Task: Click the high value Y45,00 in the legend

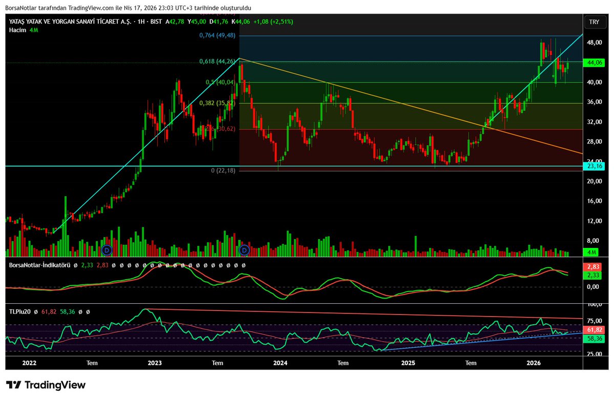Action: pyautogui.click(x=197, y=22)
